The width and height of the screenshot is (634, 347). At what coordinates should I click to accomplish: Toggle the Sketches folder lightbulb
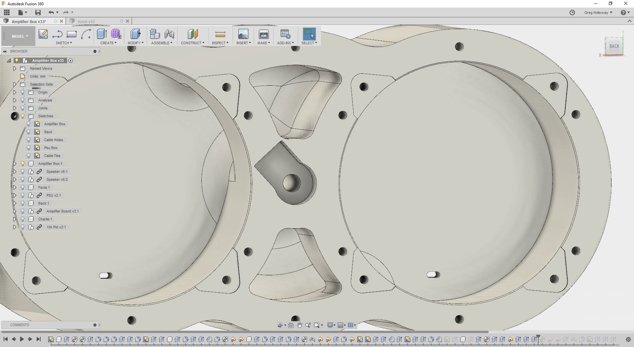point(22,116)
